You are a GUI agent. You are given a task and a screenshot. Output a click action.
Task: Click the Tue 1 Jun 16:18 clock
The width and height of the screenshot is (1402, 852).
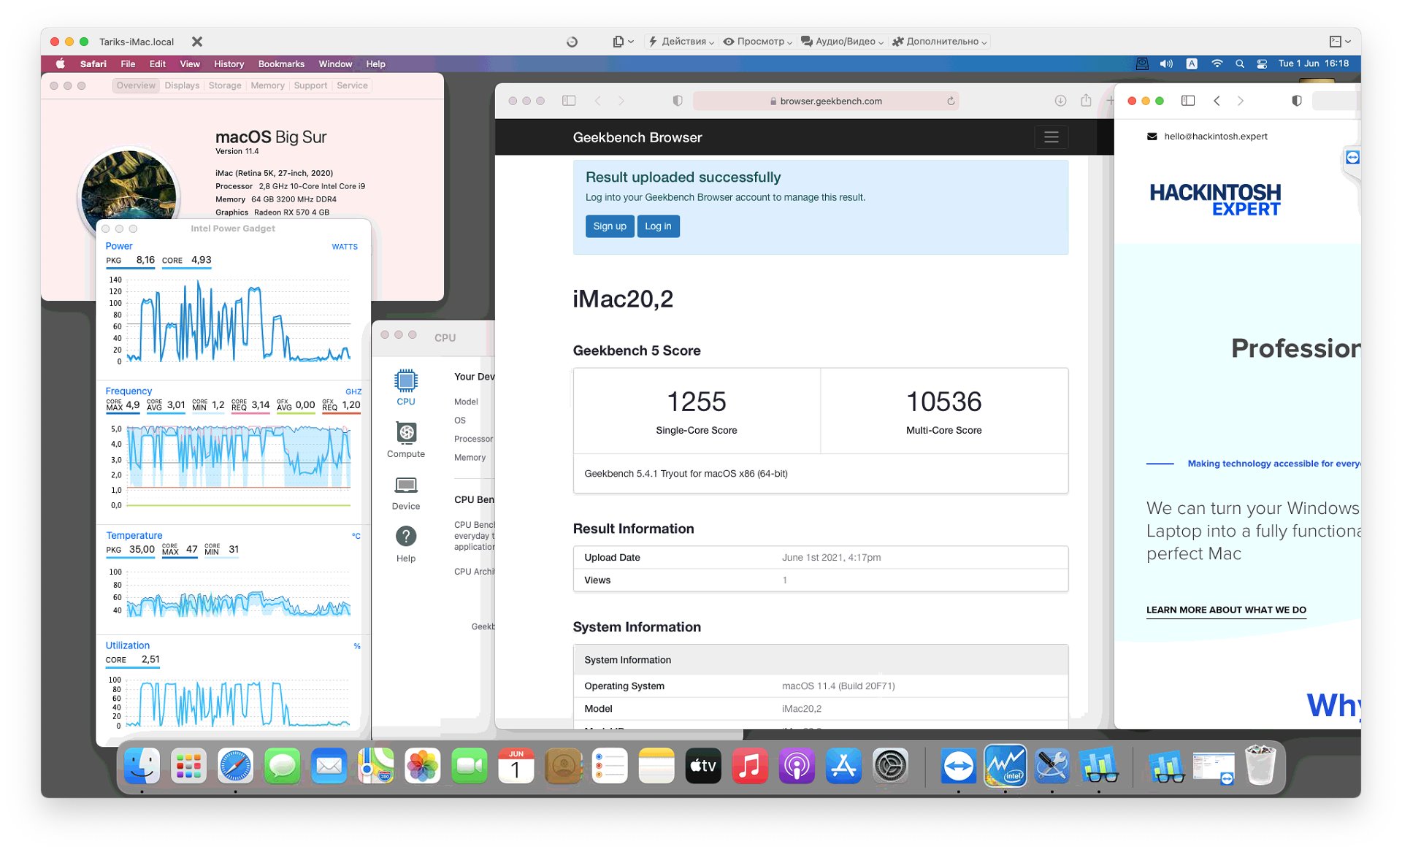(1313, 64)
